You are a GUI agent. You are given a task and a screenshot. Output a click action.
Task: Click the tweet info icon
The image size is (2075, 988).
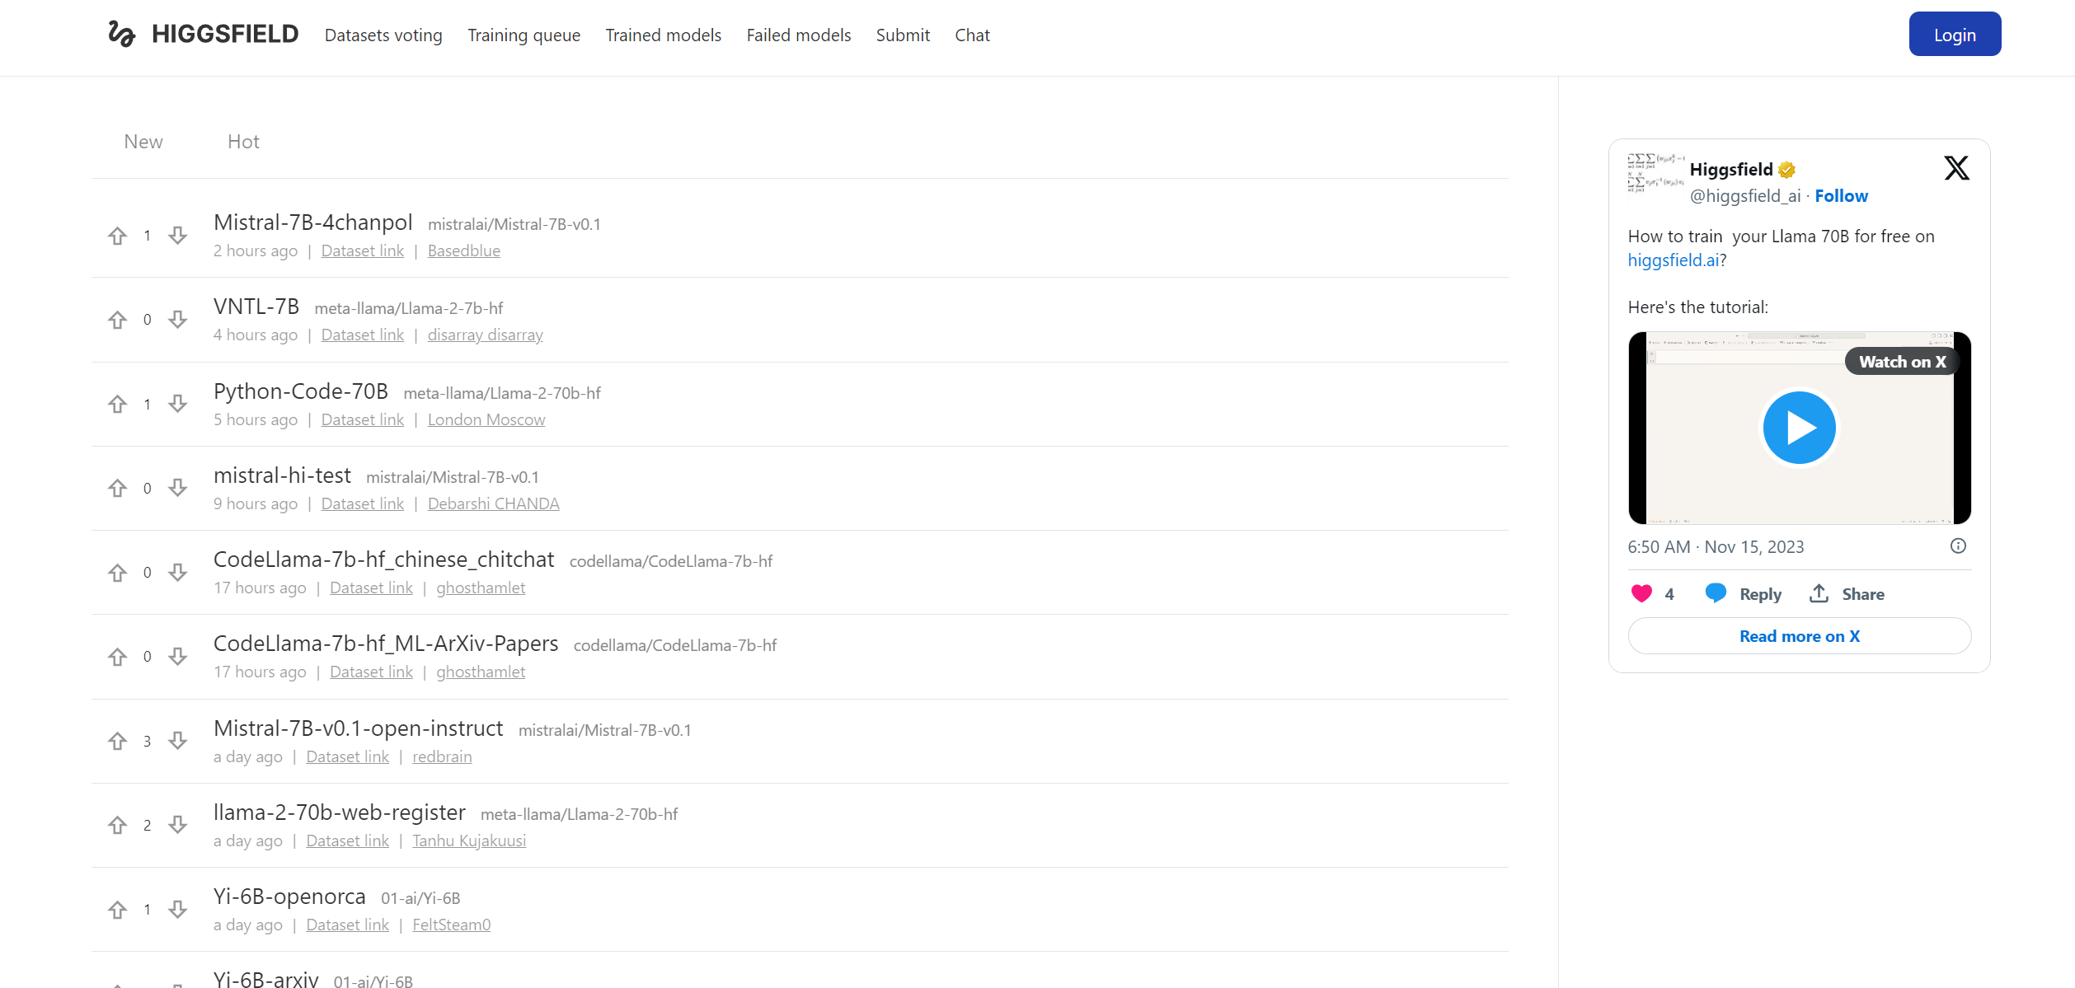tap(1958, 546)
